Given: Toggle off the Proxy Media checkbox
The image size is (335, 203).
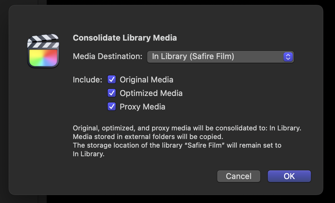Looking at the screenshot, I should [x=111, y=107].
